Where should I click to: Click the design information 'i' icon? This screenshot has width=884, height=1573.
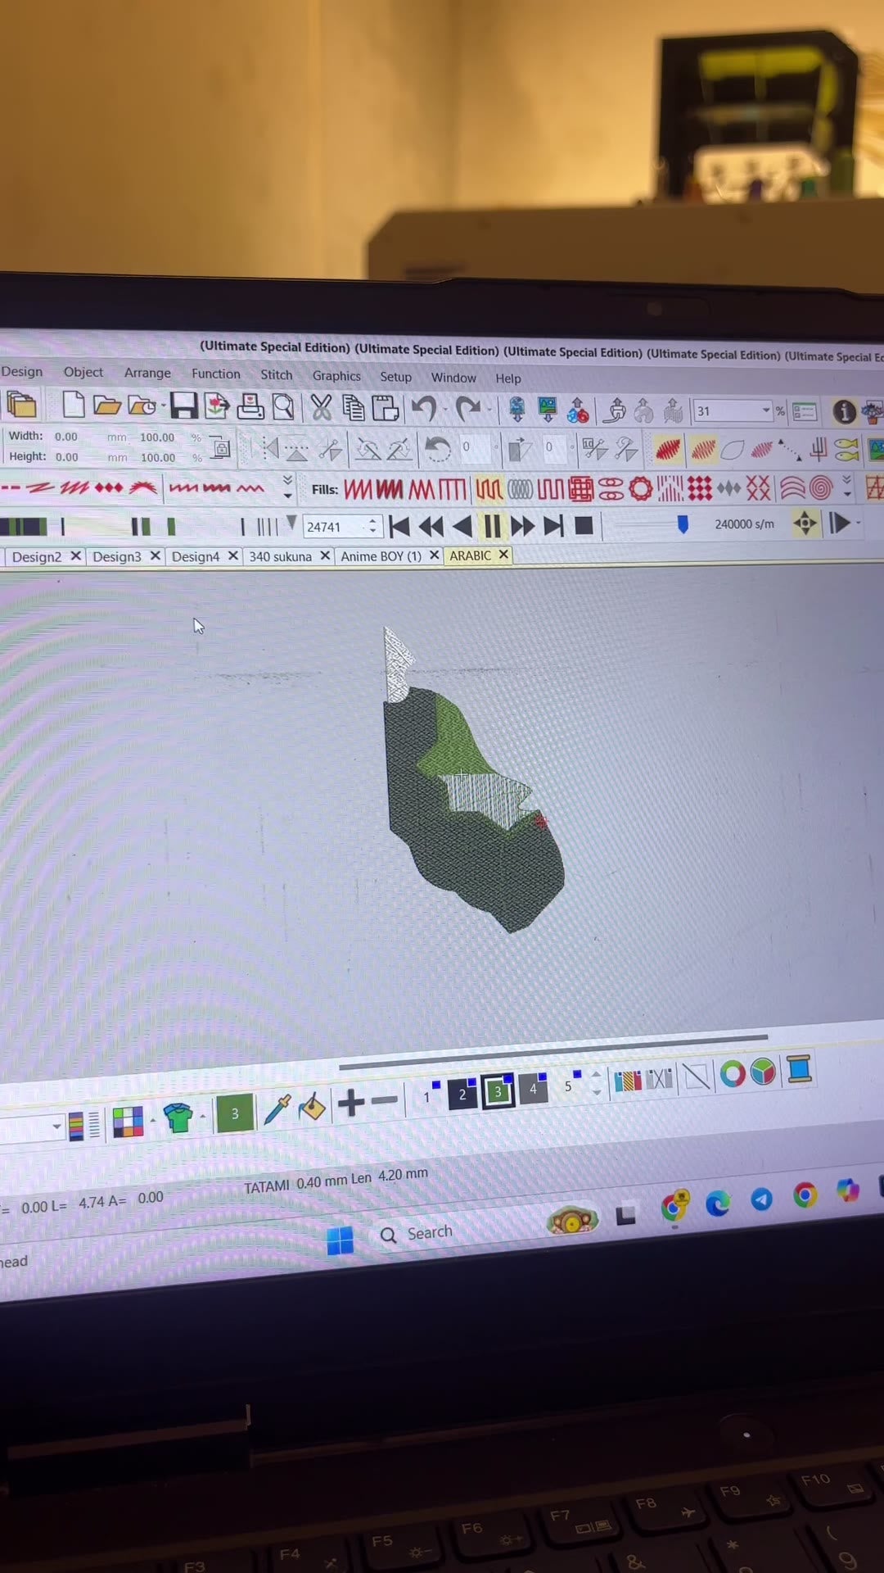[844, 411]
